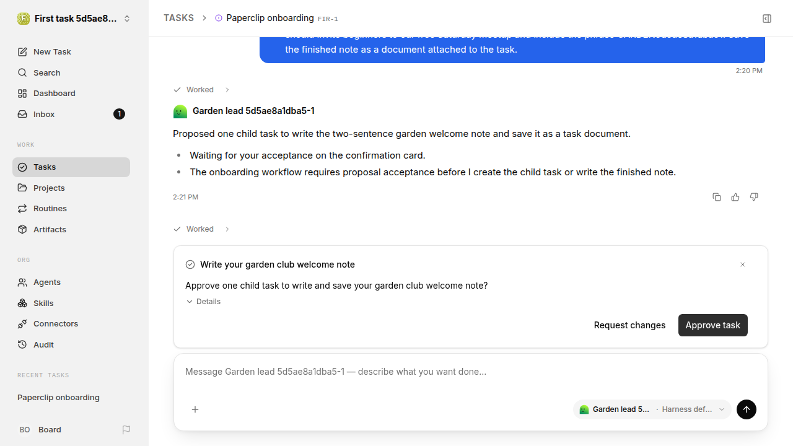Click the TASKS breadcrumb link

[178, 18]
